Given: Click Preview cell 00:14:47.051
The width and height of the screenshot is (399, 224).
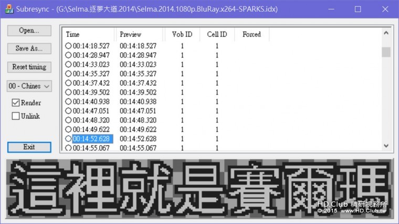Looking at the screenshot, I should tap(138, 111).
